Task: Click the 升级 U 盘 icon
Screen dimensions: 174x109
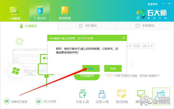Action: [x=83, y=94]
